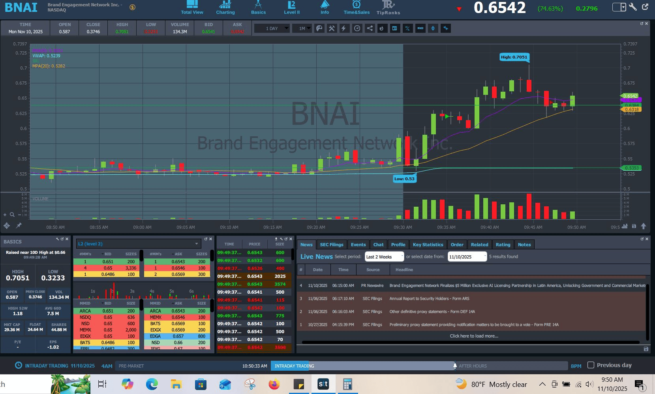Viewport: 655px width, 394px height.
Task: Open chart tools (hammer and wrench)
Action: click(332, 28)
